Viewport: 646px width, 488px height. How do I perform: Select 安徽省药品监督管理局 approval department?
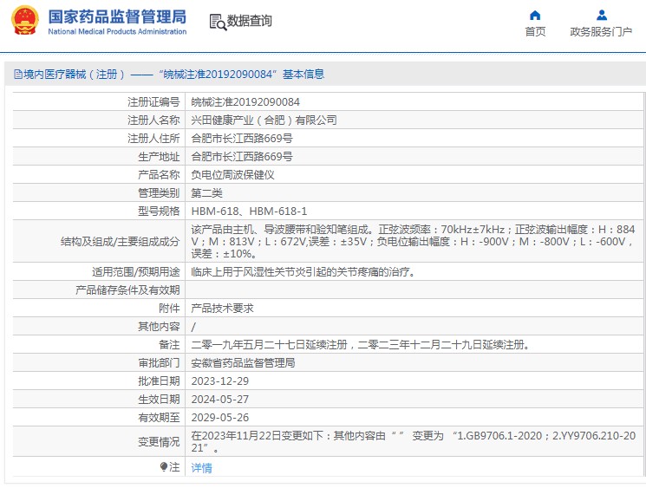pos(243,363)
